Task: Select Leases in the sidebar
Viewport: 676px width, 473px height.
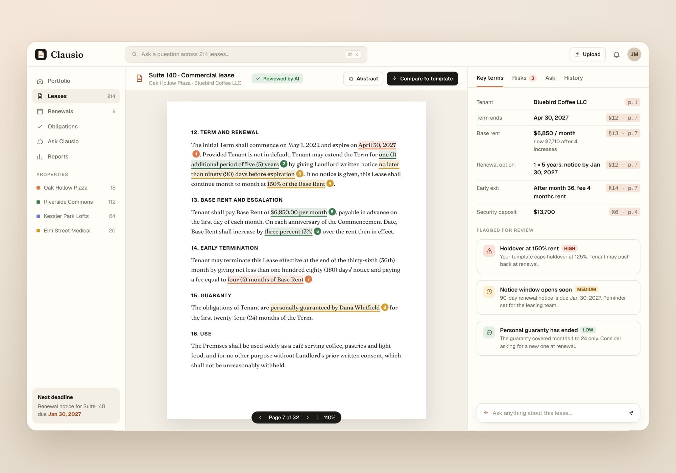Action: point(76,96)
